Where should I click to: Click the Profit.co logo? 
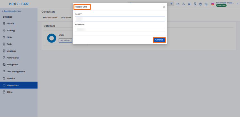[x=19, y=4]
